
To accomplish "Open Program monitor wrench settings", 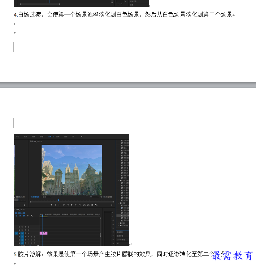I will click(101, 197).
